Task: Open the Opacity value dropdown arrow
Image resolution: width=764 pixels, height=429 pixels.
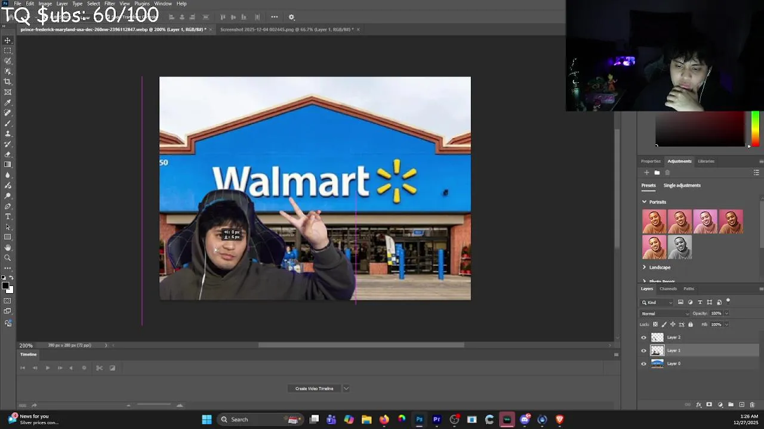Action: pos(726,313)
